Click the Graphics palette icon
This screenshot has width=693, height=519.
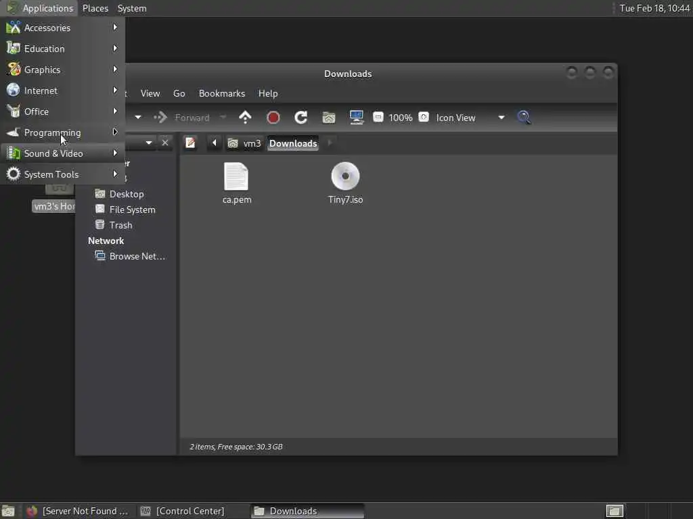[14, 70]
